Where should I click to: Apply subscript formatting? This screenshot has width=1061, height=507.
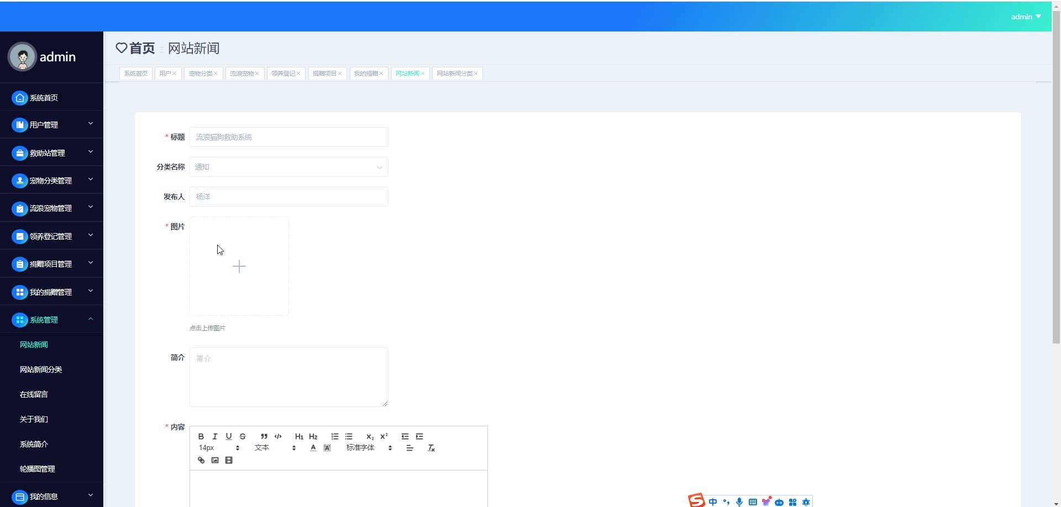coord(370,436)
